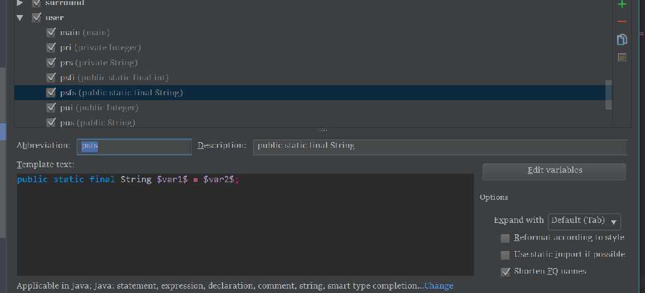Click in the Template text editor
The image size is (645, 293).
[x=245, y=224]
